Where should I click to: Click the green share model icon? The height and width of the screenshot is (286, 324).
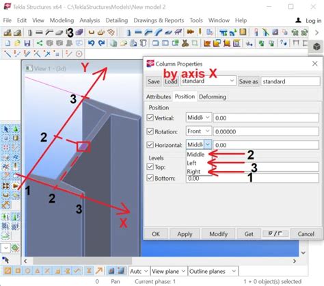40,43
